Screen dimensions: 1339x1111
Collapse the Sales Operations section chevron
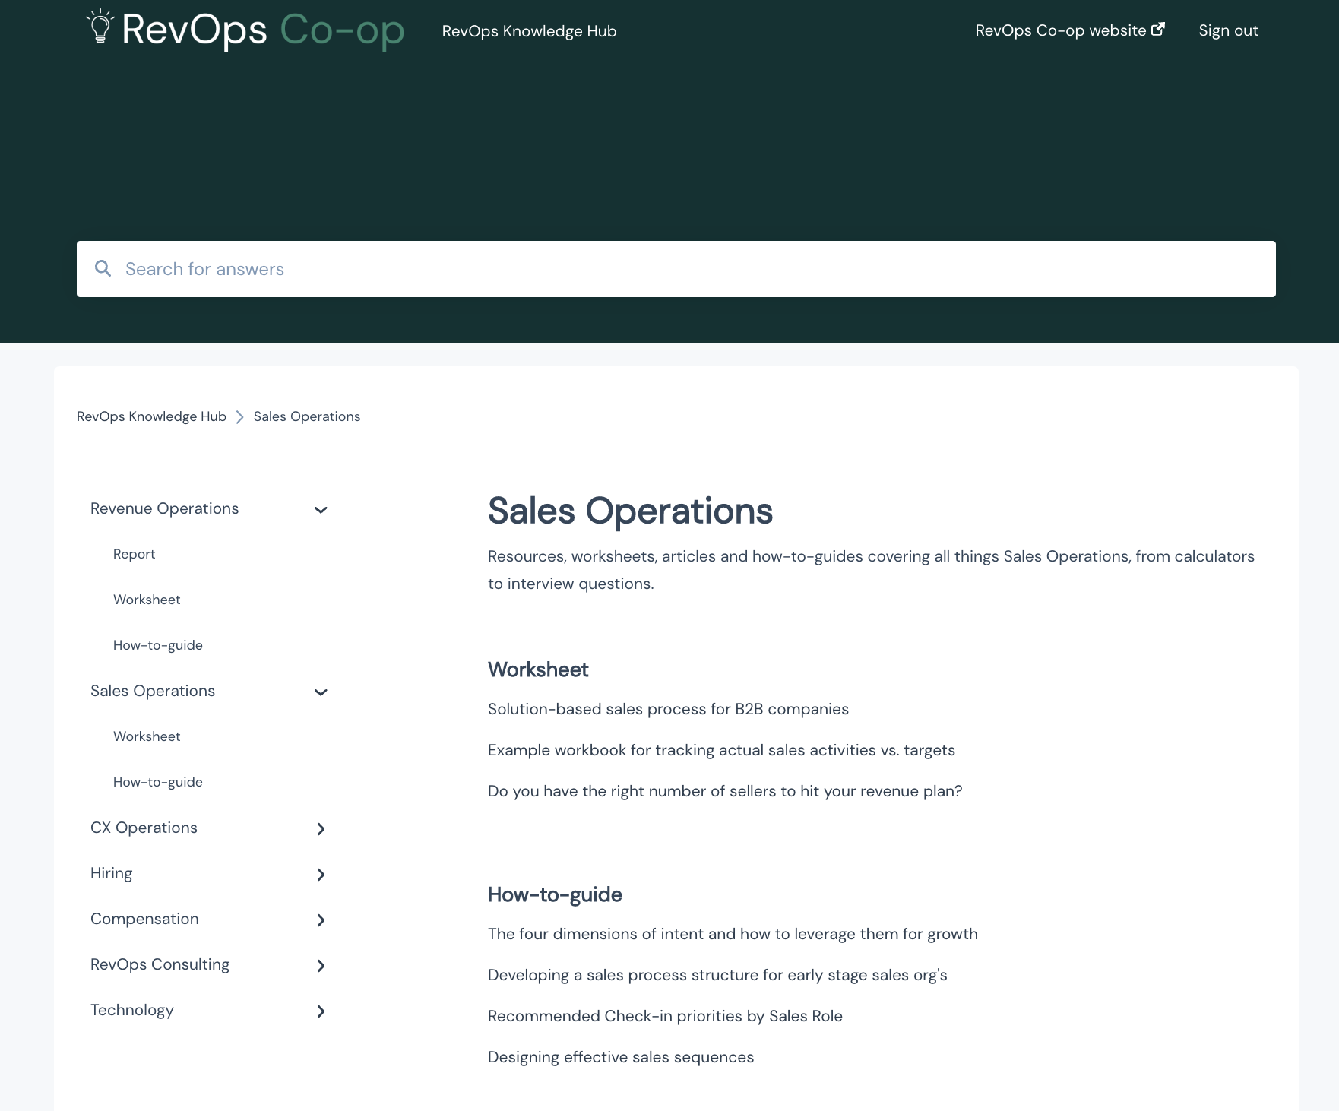[321, 692]
